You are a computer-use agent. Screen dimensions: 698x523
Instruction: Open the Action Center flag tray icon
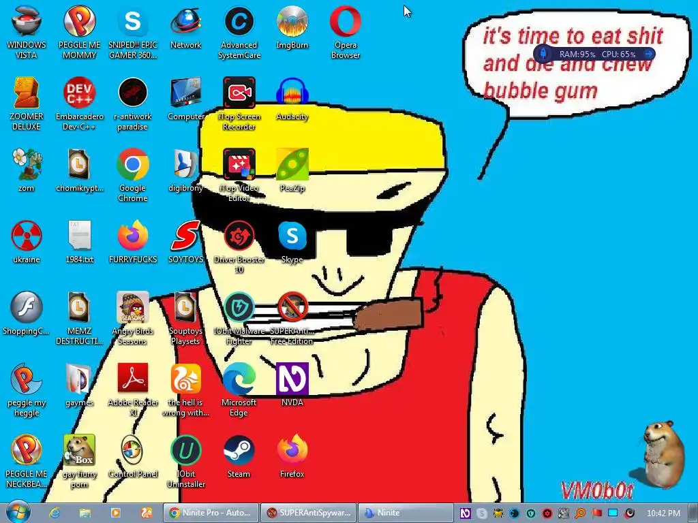click(596, 513)
